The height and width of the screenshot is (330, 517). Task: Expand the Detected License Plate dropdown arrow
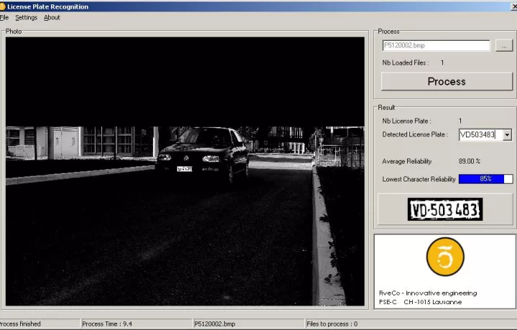tap(508, 135)
